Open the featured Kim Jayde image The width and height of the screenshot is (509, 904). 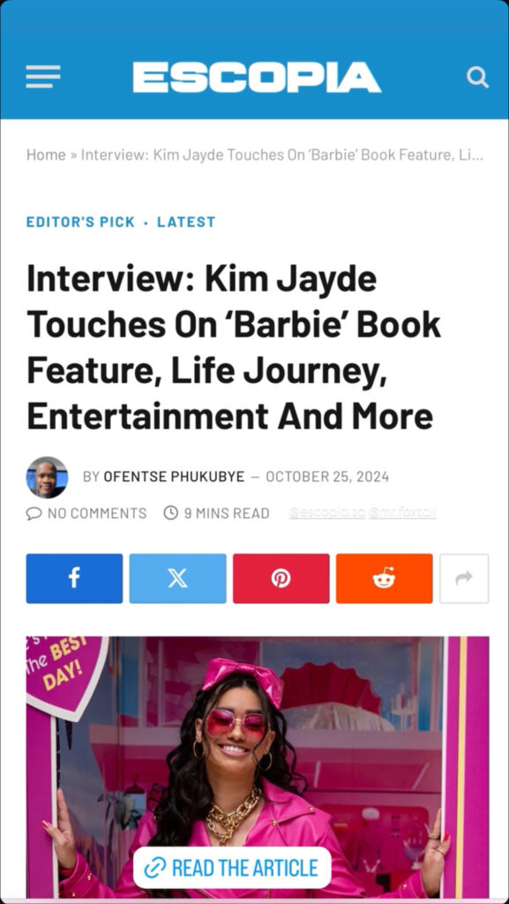coord(258,767)
